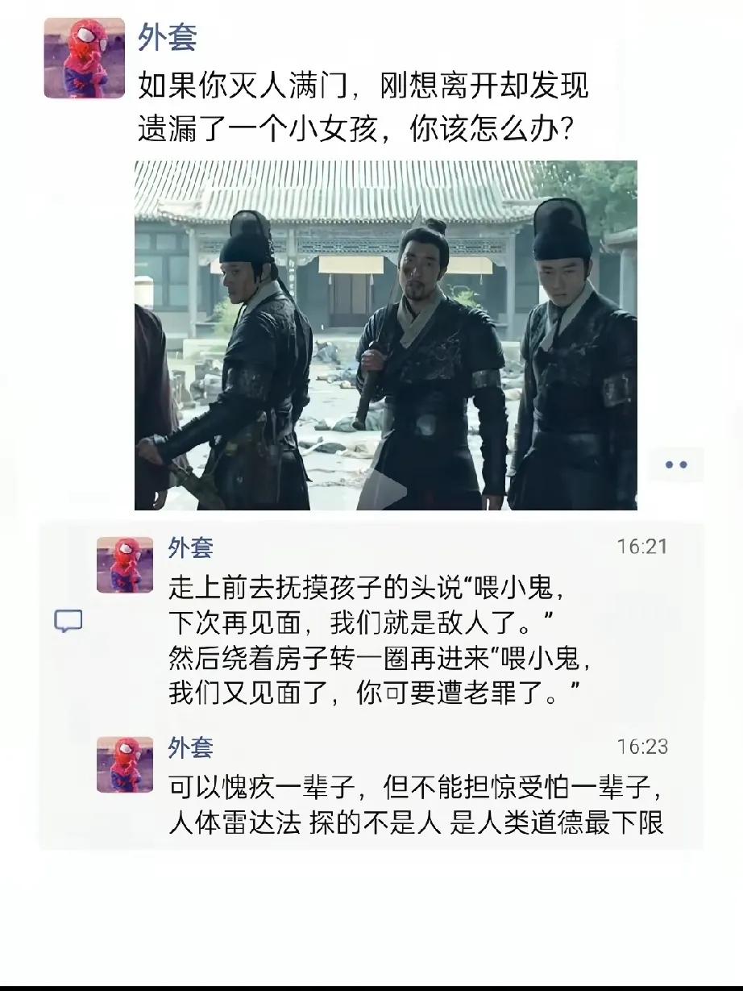Tap the caption line starting 如果你灭人满门
The width and height of the screenshot is (743, 991).
tap(363, 85)
